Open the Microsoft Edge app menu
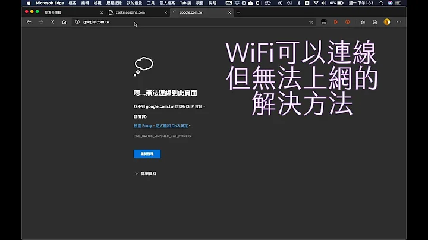The width and height of the screenshot is (428, 240). [50, 3]
